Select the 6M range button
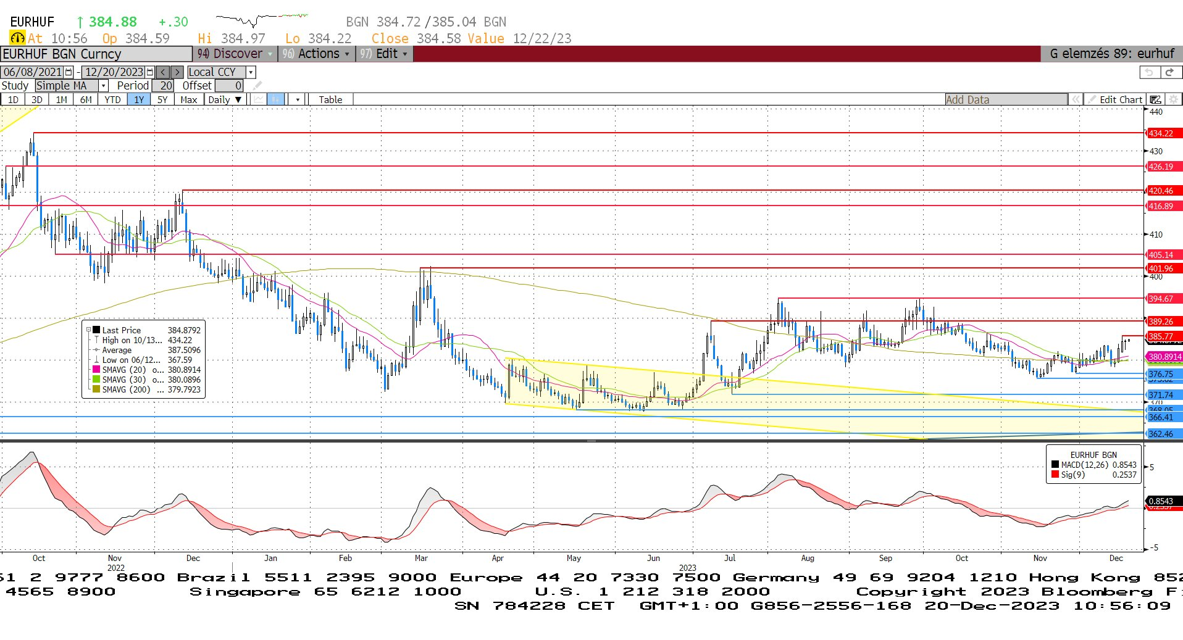 pyautogui.click(x=86, y=99)
